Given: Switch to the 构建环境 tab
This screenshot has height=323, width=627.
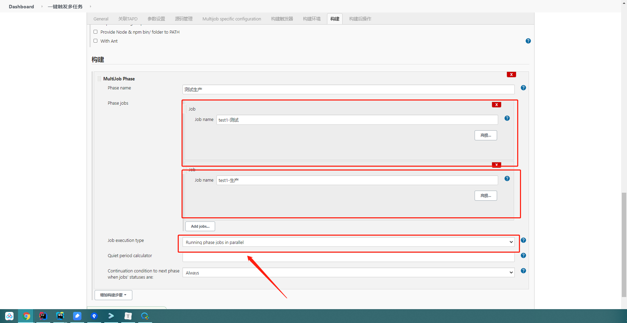Looking at the screenshot, I should pyautogui.click(x=312, y=19).
